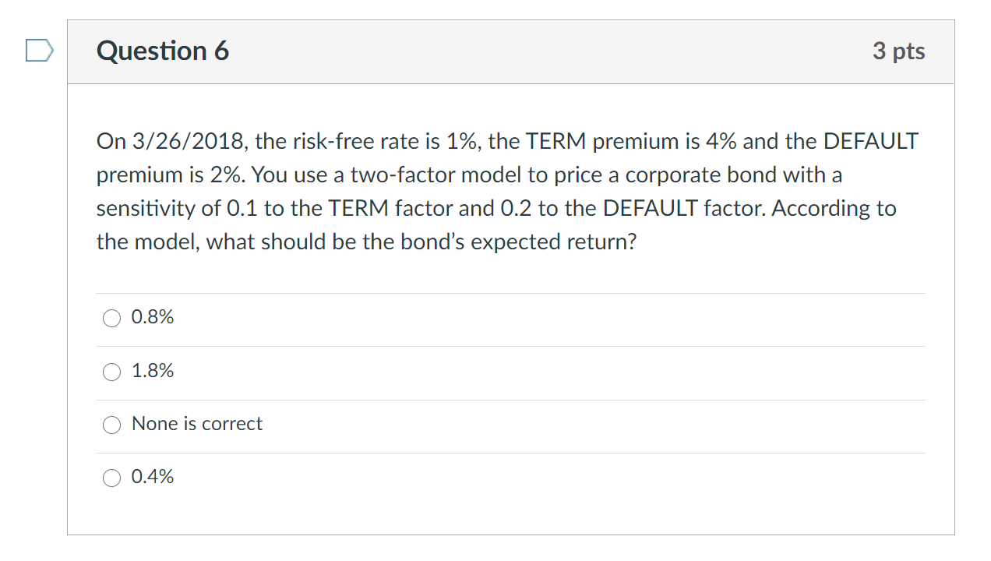The height and width of the screenshot is (561, 991).
Task: Select 0.4% as your answer
Action: coord(111,478)
